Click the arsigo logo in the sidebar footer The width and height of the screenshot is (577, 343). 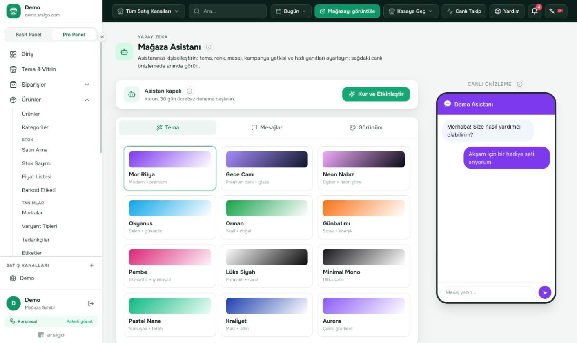[x=51, y=335]
